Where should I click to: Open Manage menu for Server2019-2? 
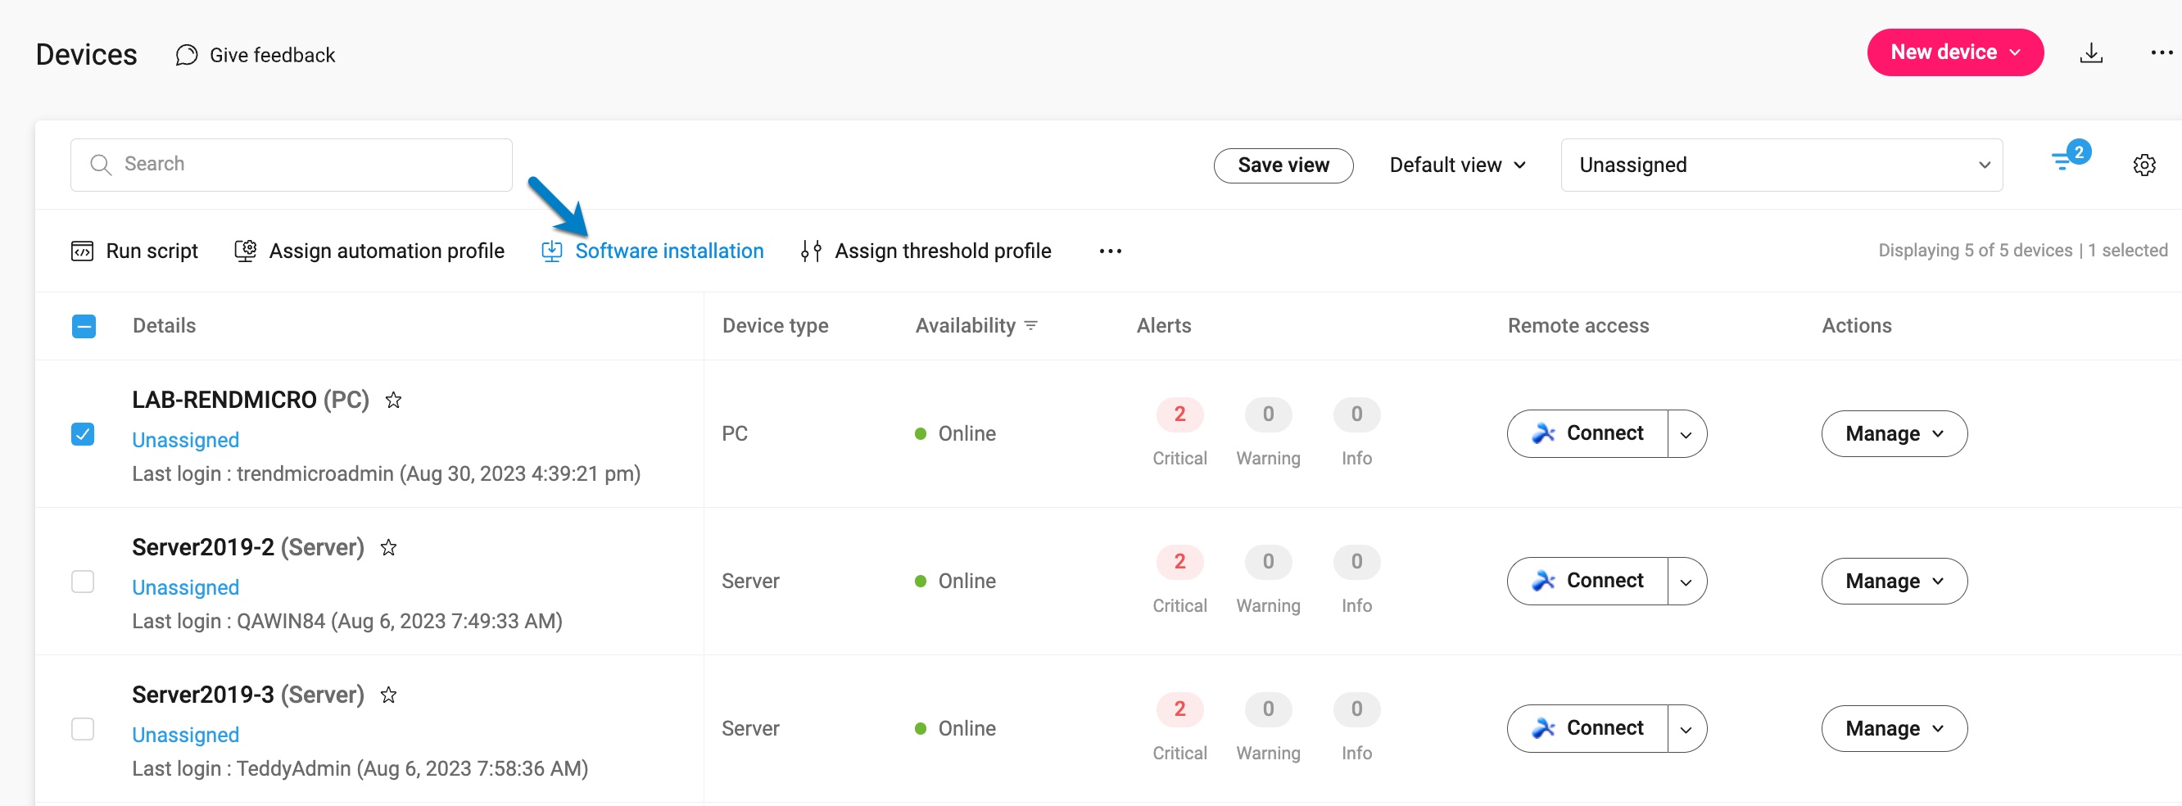tap(1894, 582)
